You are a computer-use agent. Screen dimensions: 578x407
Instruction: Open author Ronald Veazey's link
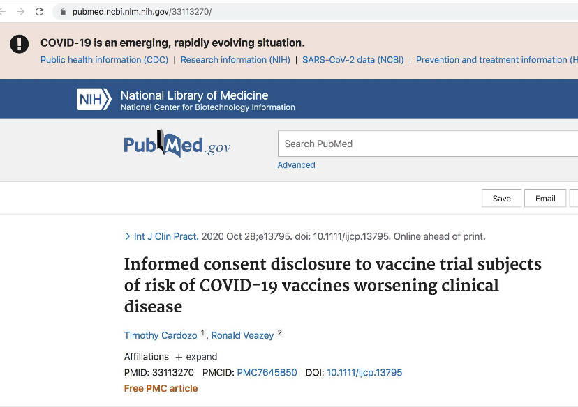[242, 336]
